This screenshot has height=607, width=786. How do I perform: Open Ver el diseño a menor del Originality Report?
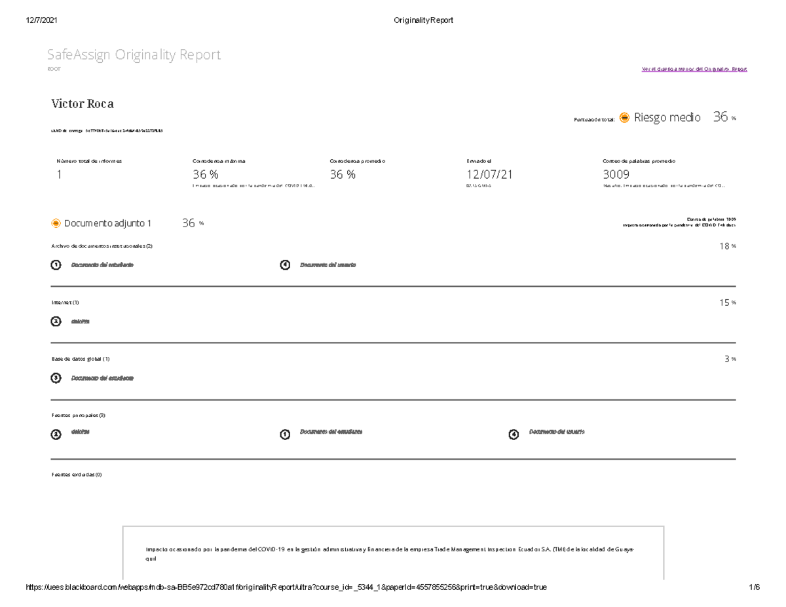[694, 69]
